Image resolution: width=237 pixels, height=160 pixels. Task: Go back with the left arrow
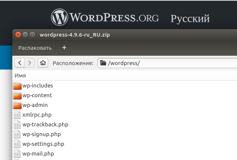tap(20, 63)
